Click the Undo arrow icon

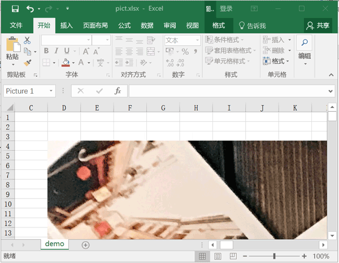coord(30,9)
